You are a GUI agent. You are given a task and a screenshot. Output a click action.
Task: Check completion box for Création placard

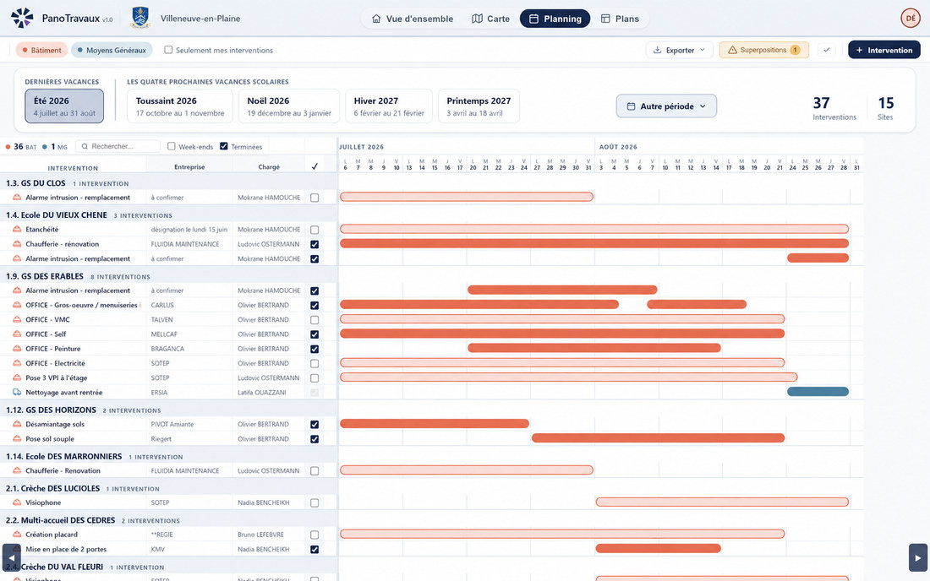pos(315,535)
